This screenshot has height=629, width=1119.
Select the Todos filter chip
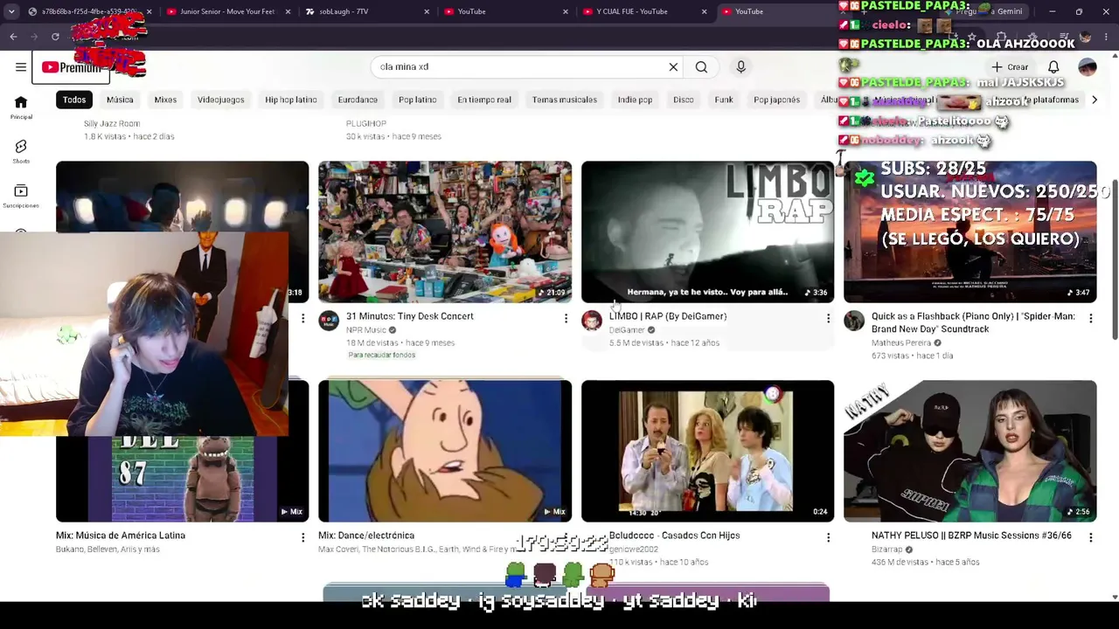(x=74, y=100)
